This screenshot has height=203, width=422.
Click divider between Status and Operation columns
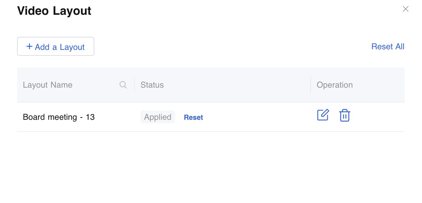pyautogui.click(x=311, y=85)
